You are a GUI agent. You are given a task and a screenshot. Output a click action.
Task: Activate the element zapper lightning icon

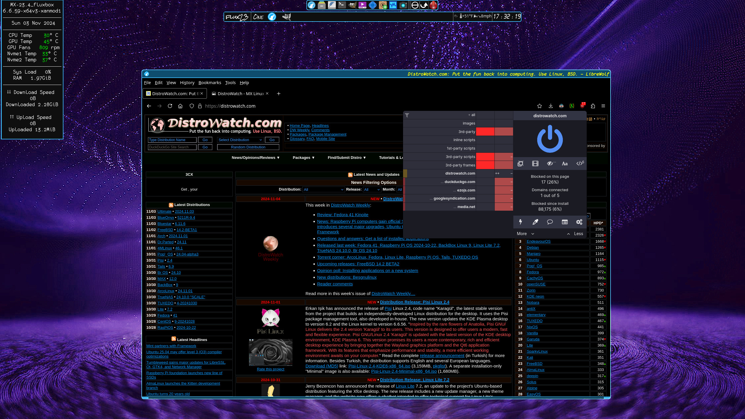tap(520, 222)
